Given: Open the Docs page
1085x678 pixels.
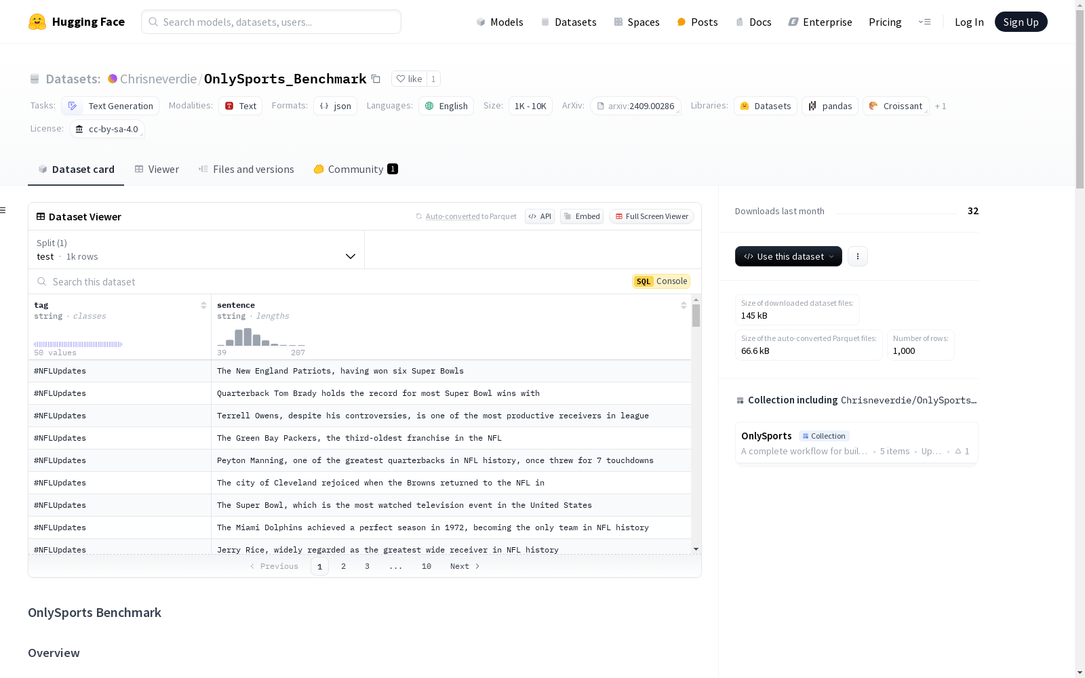Looking at the screenshot, I should coord(753,22).
